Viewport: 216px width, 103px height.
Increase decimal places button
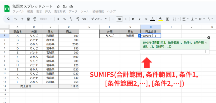(77, 19)
